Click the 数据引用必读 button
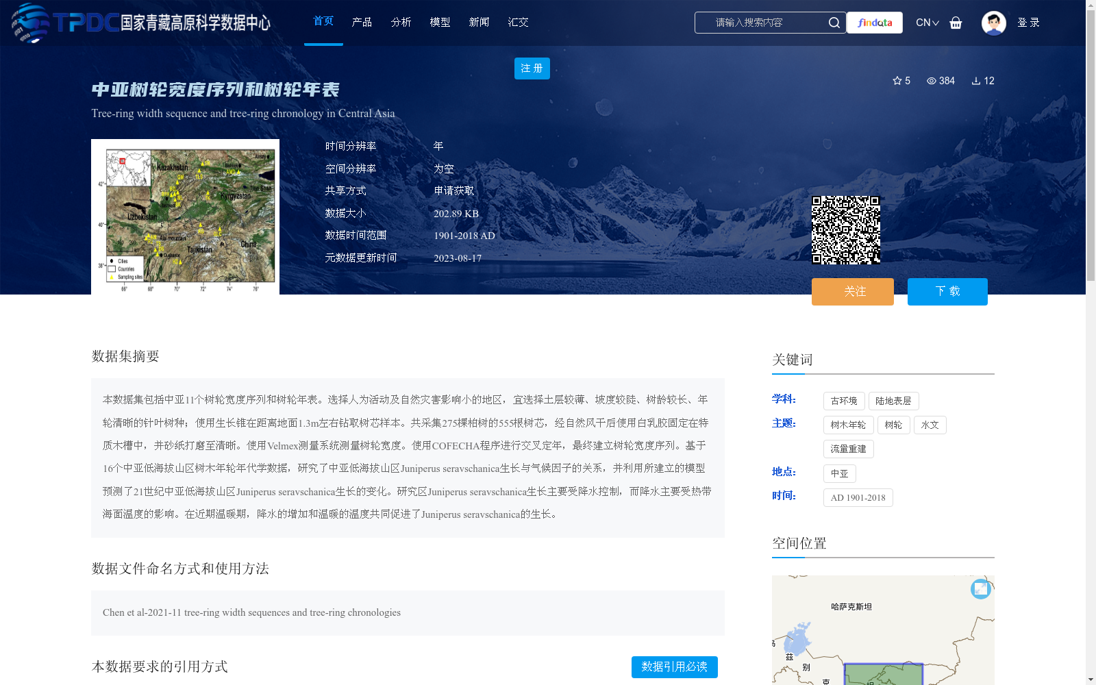This screenshot has width=1096, height=685. (675, 667)
